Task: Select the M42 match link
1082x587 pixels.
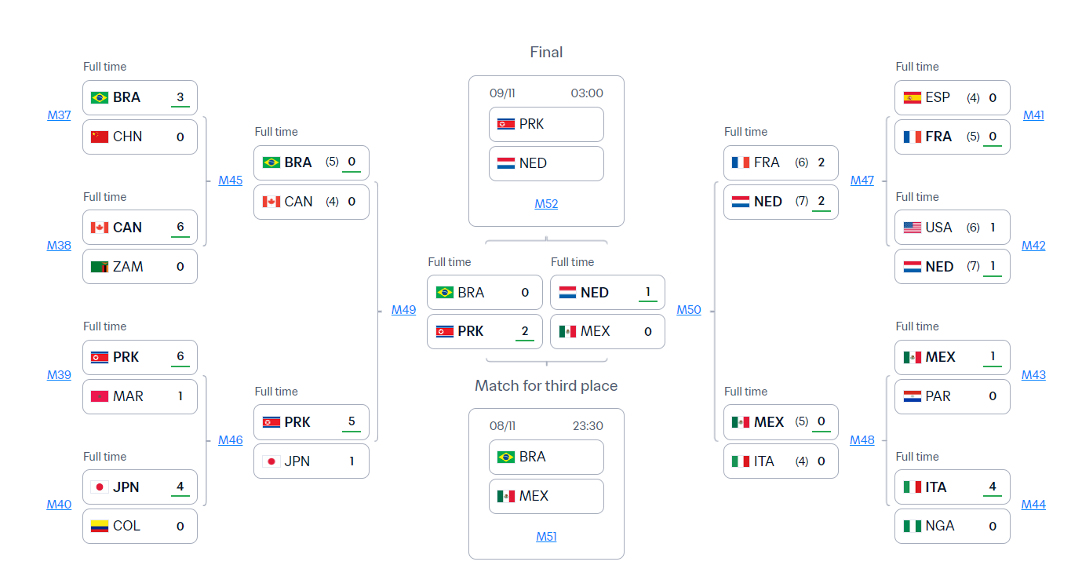Action: point(1033,246)
